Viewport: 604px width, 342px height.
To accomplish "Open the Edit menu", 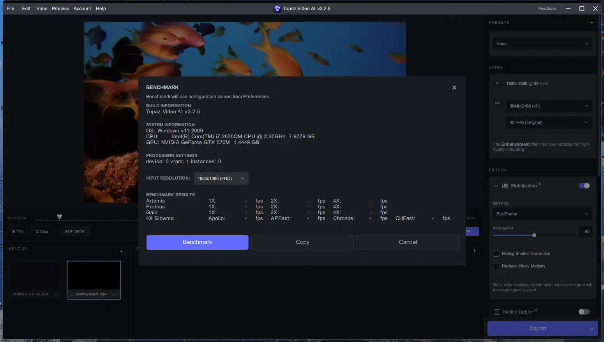I will point(26,9).
